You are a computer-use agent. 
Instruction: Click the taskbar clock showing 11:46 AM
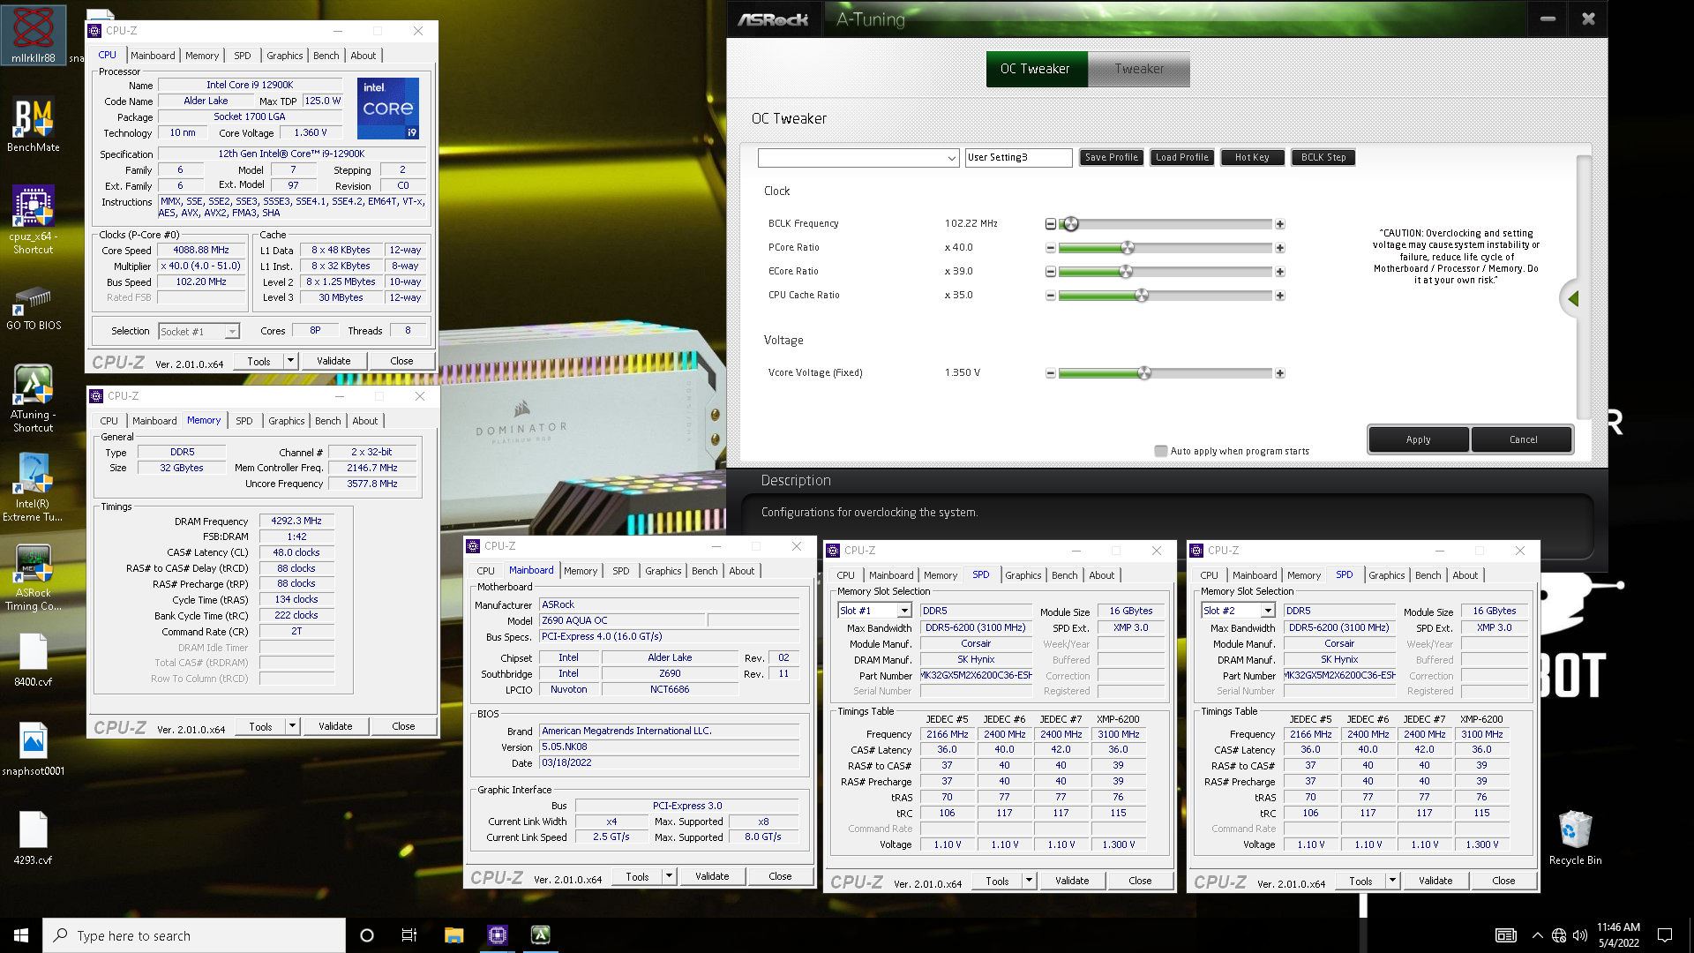click(1618, 935)
